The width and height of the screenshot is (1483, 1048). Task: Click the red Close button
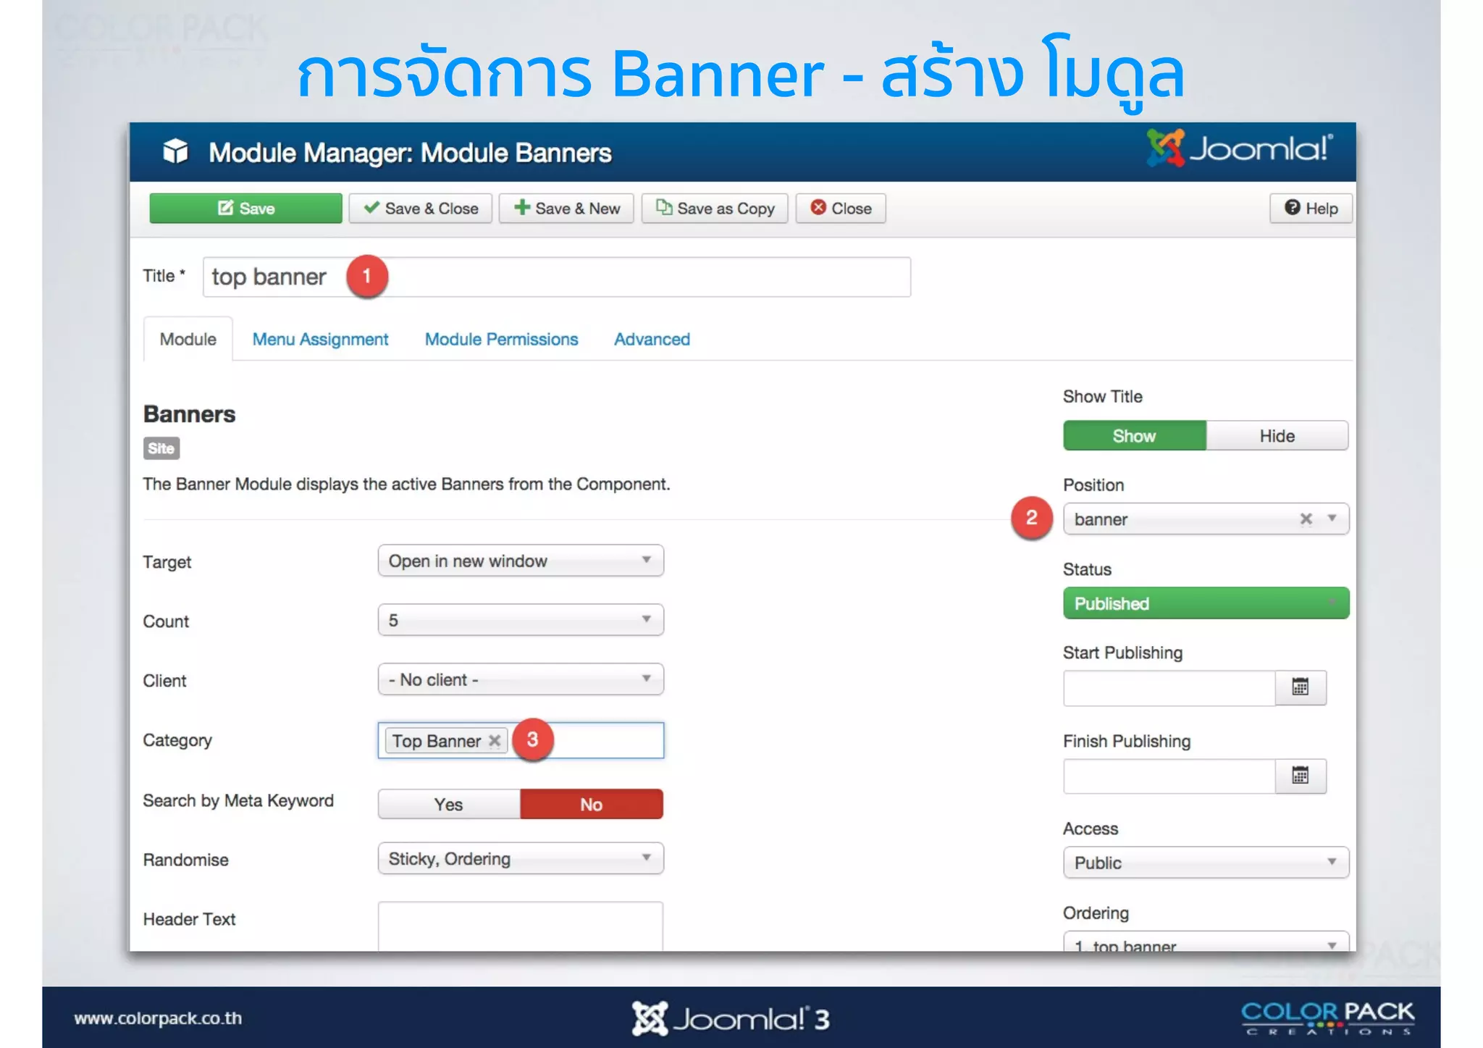tap(841, 209)
